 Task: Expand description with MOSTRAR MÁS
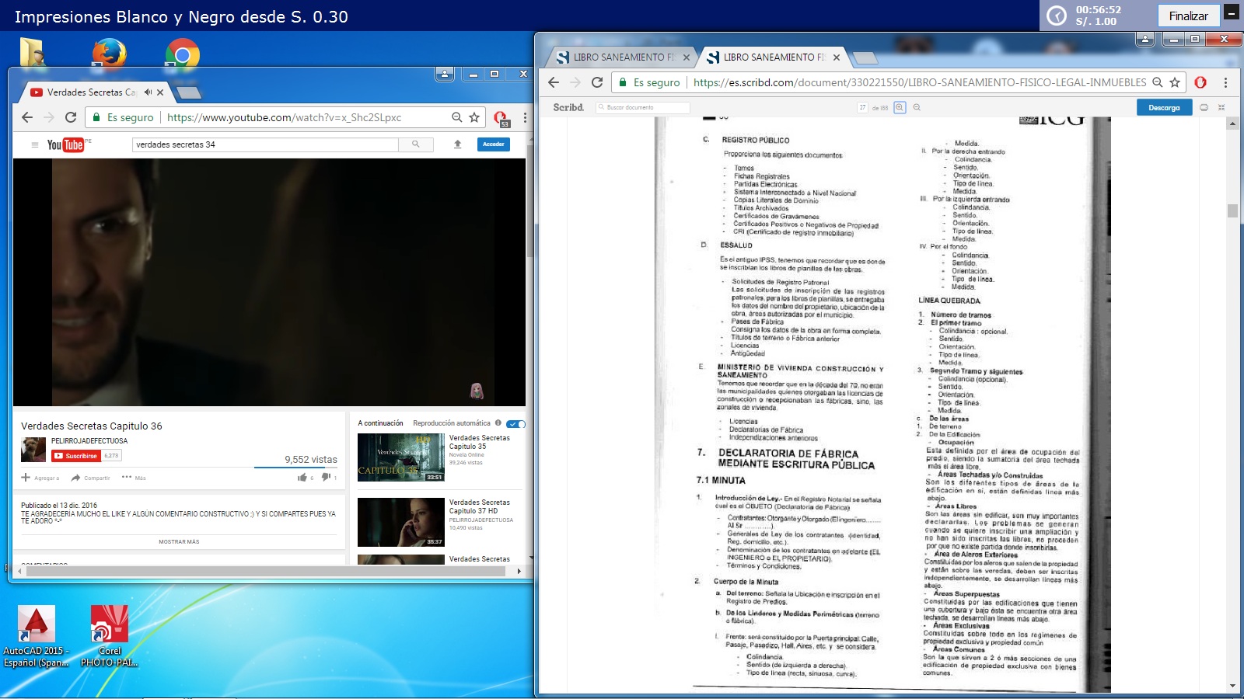tap(179, 541)
